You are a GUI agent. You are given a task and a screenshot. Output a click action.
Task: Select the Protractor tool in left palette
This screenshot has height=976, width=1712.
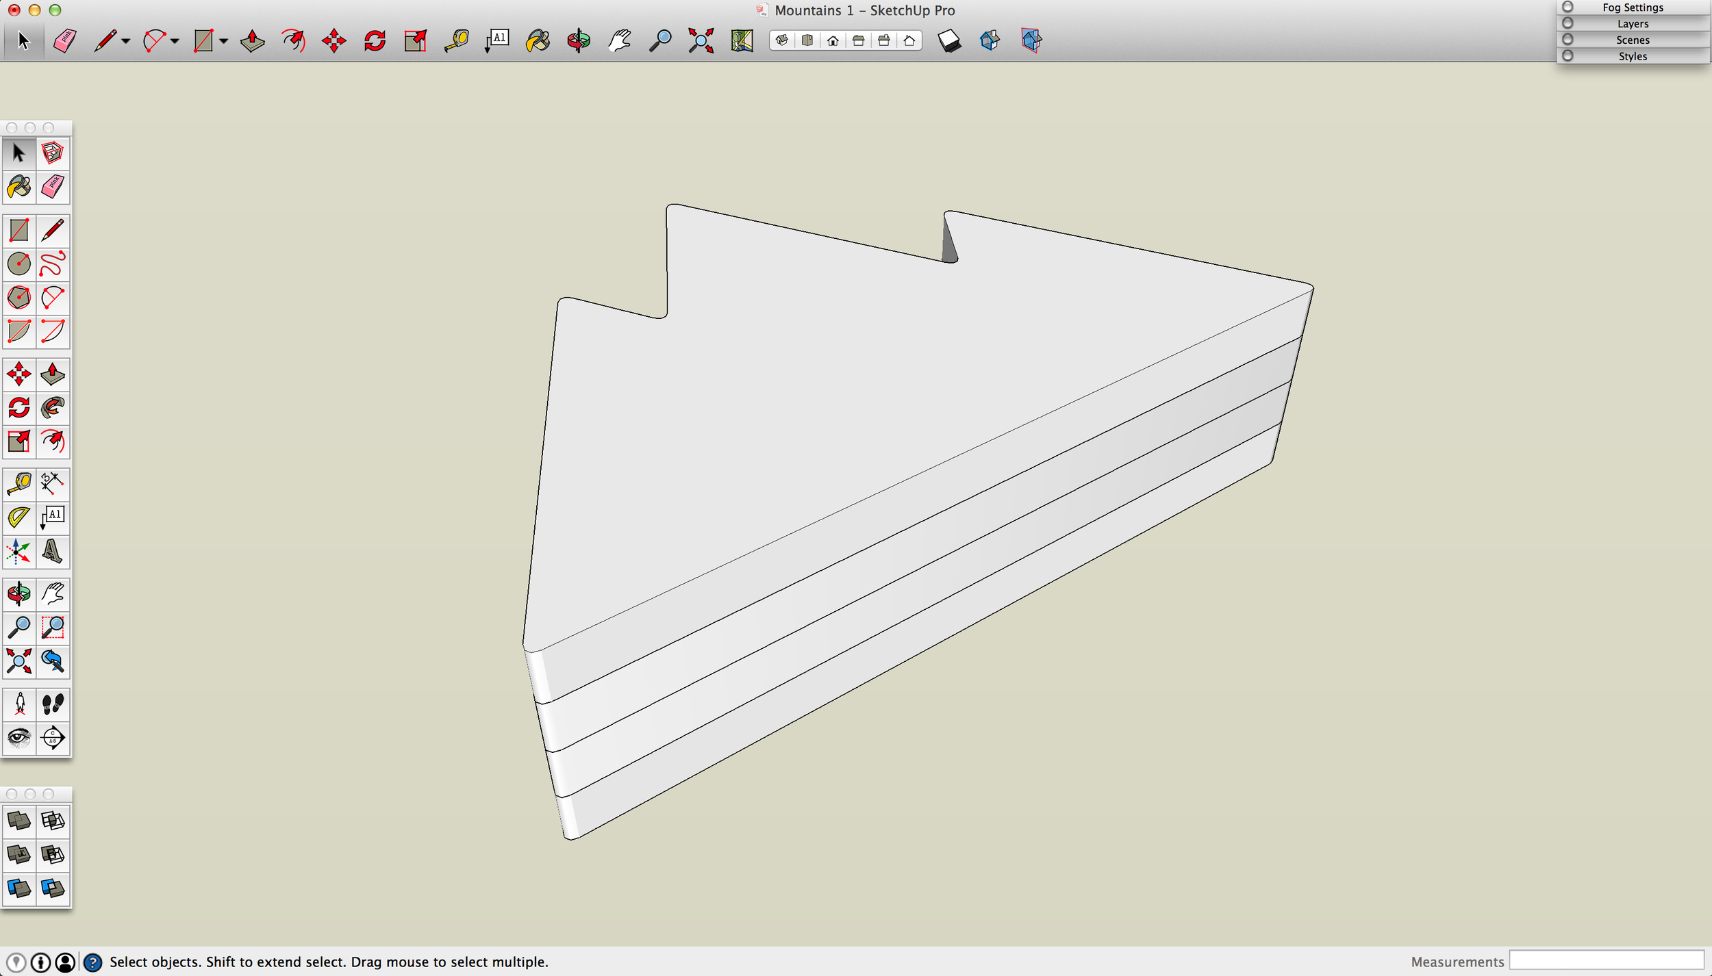tap(18, 517)
